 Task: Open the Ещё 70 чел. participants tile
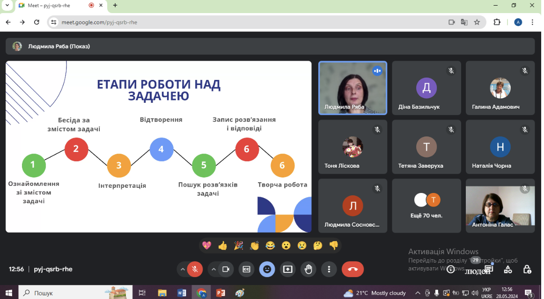click(x=426, y=206)
